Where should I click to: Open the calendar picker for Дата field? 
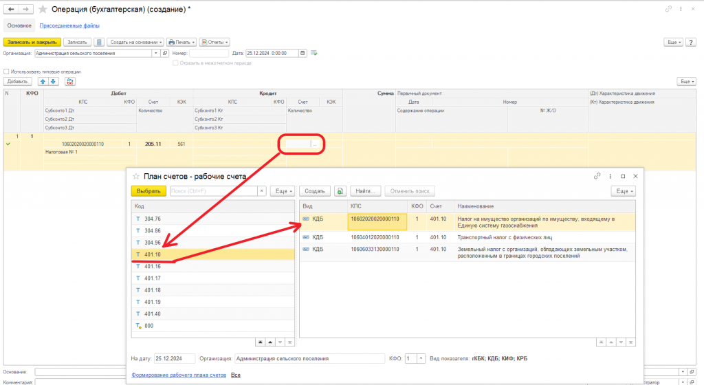[302, 53]
